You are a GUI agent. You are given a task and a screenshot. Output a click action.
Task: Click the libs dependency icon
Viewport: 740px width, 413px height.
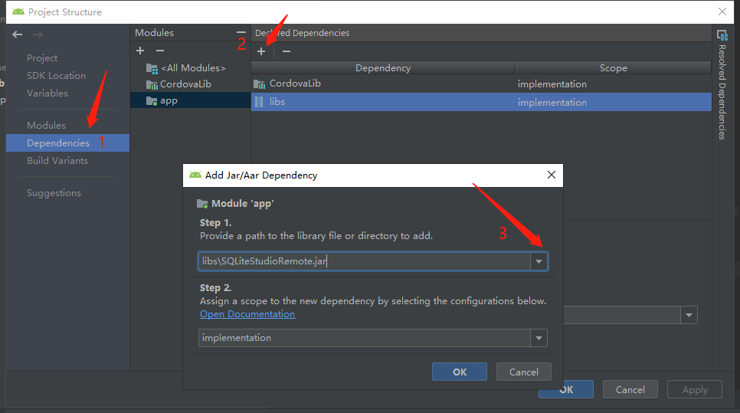click(x=259, y=101)
